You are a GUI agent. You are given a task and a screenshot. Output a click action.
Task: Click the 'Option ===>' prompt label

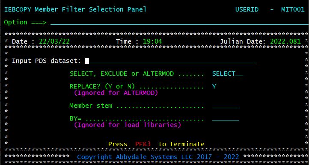25,23
